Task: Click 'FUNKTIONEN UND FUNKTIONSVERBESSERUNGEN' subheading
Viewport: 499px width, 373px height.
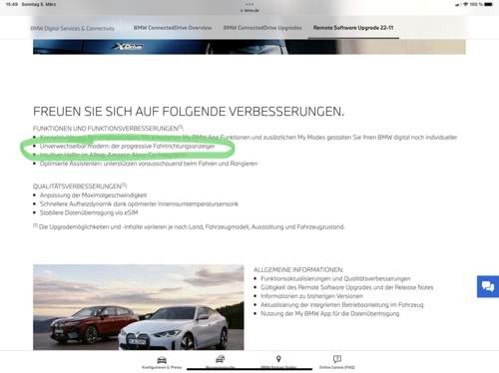Action: [x=108, y=129]
